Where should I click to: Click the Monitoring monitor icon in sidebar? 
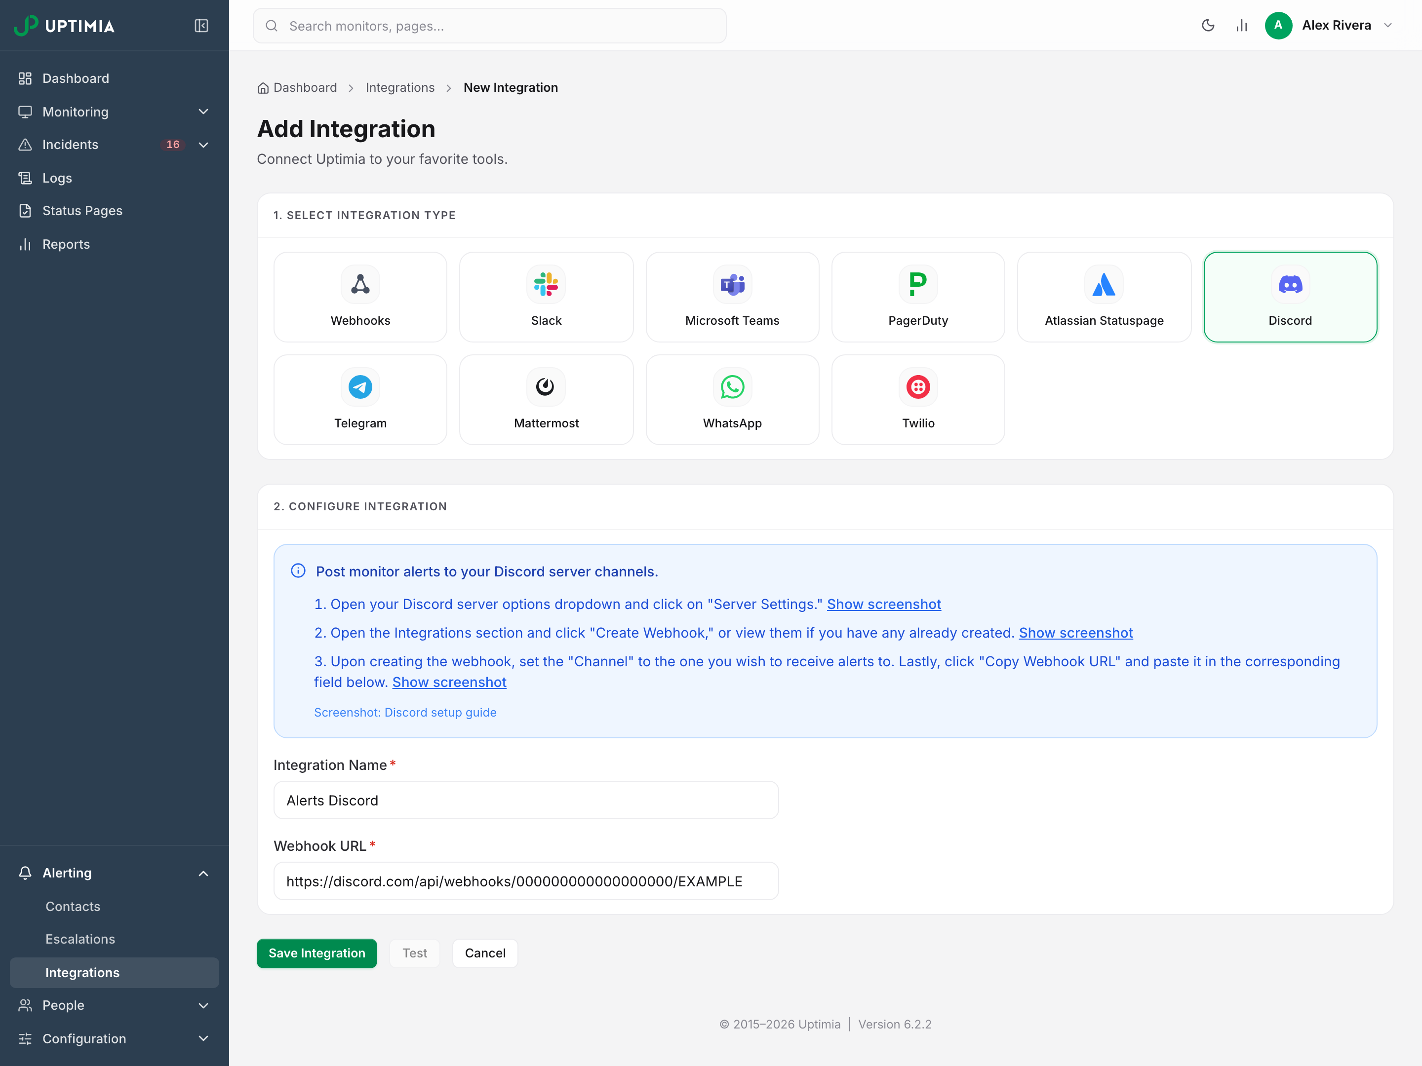tap(25, 112)
